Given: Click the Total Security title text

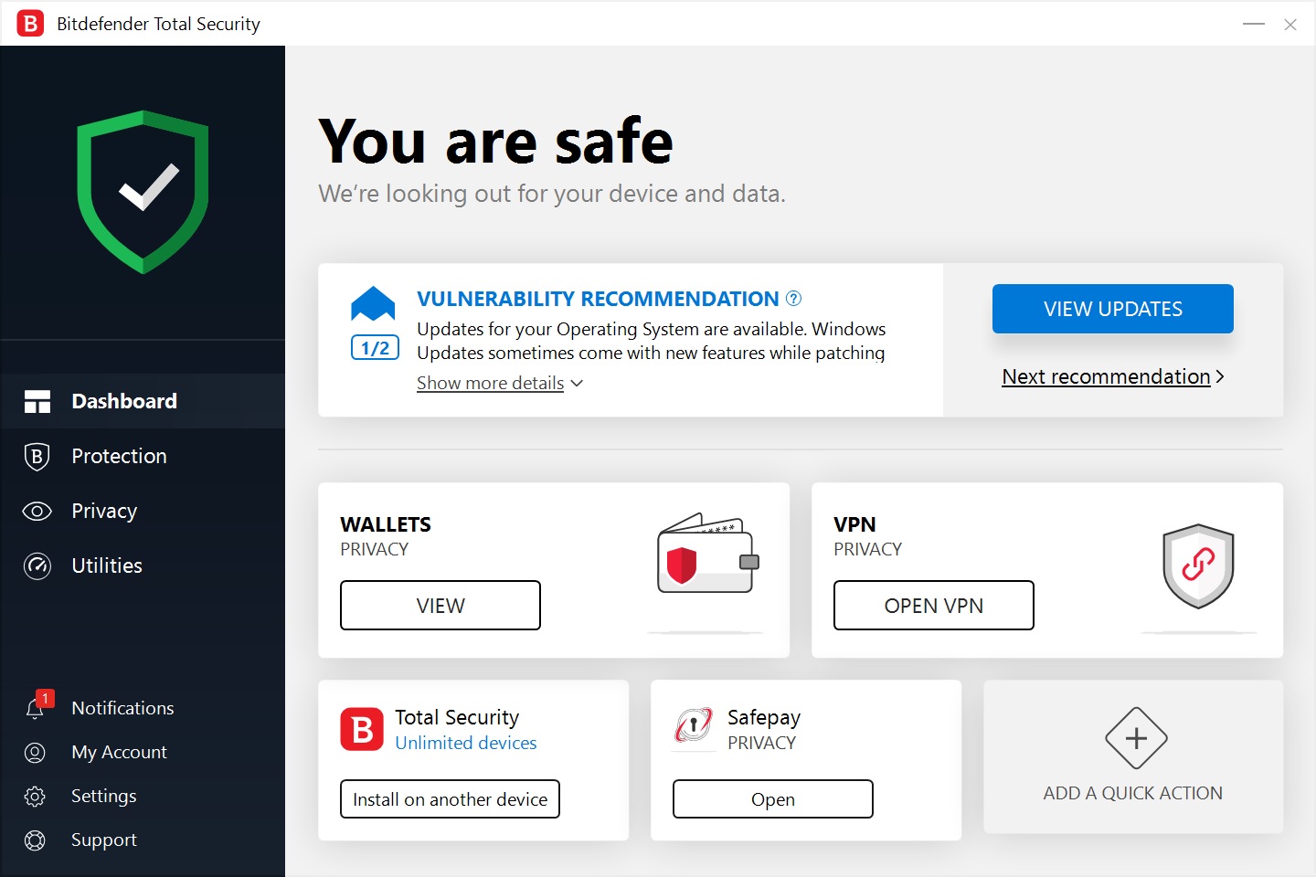Looking at the screenshot, I should point(457,718).
